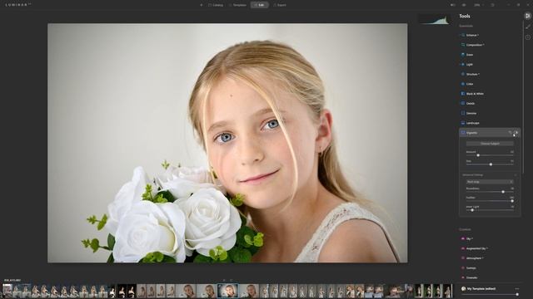The width and height of the screenshot is (533, 299).
Task: Select the highlighted portrait filmstrip thumbnail
Action: [227, 291]
